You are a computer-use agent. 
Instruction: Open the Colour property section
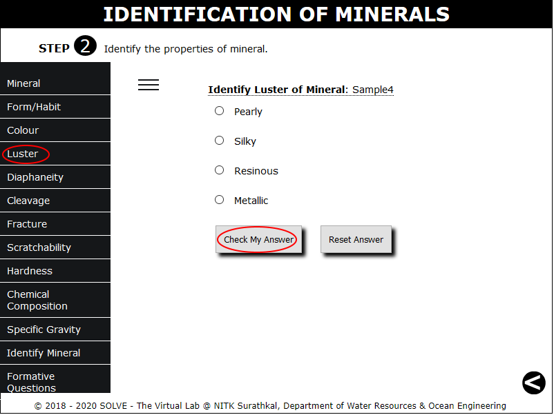(55, 130)
